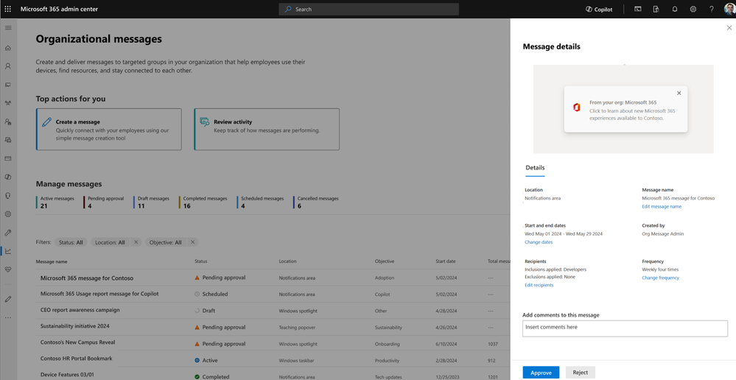Screen dimensions: 736x380
Task: Remove the Location filter with its X
Action: click(136, 242)
